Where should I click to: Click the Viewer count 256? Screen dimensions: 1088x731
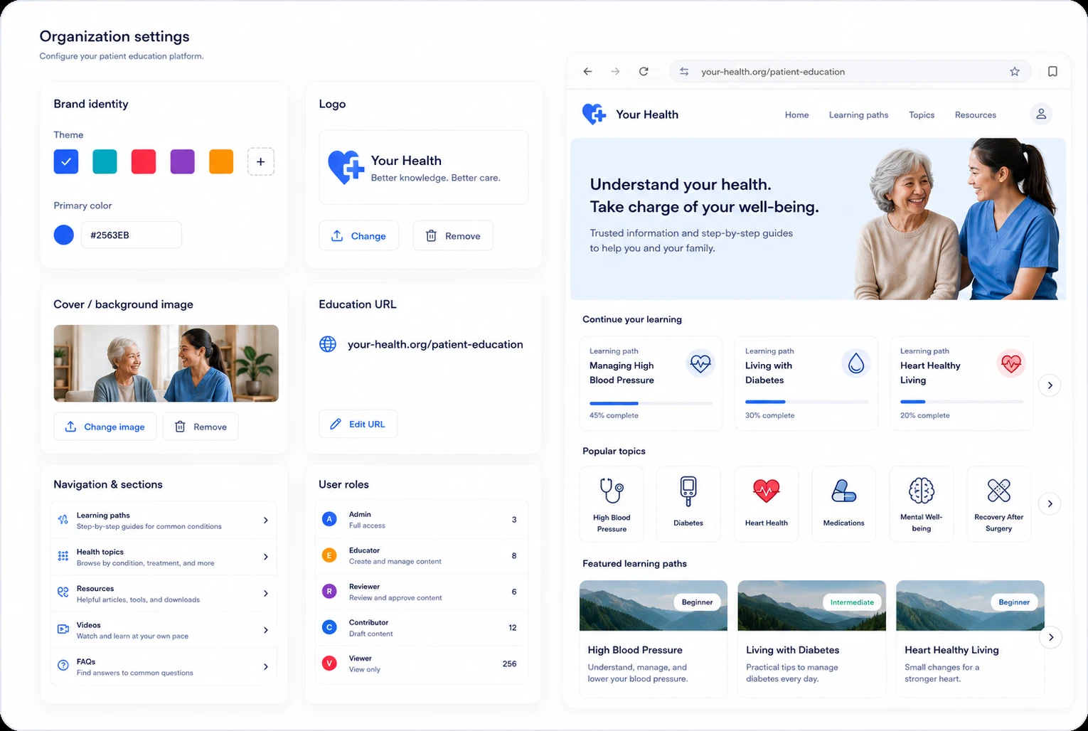pos(509,663)
